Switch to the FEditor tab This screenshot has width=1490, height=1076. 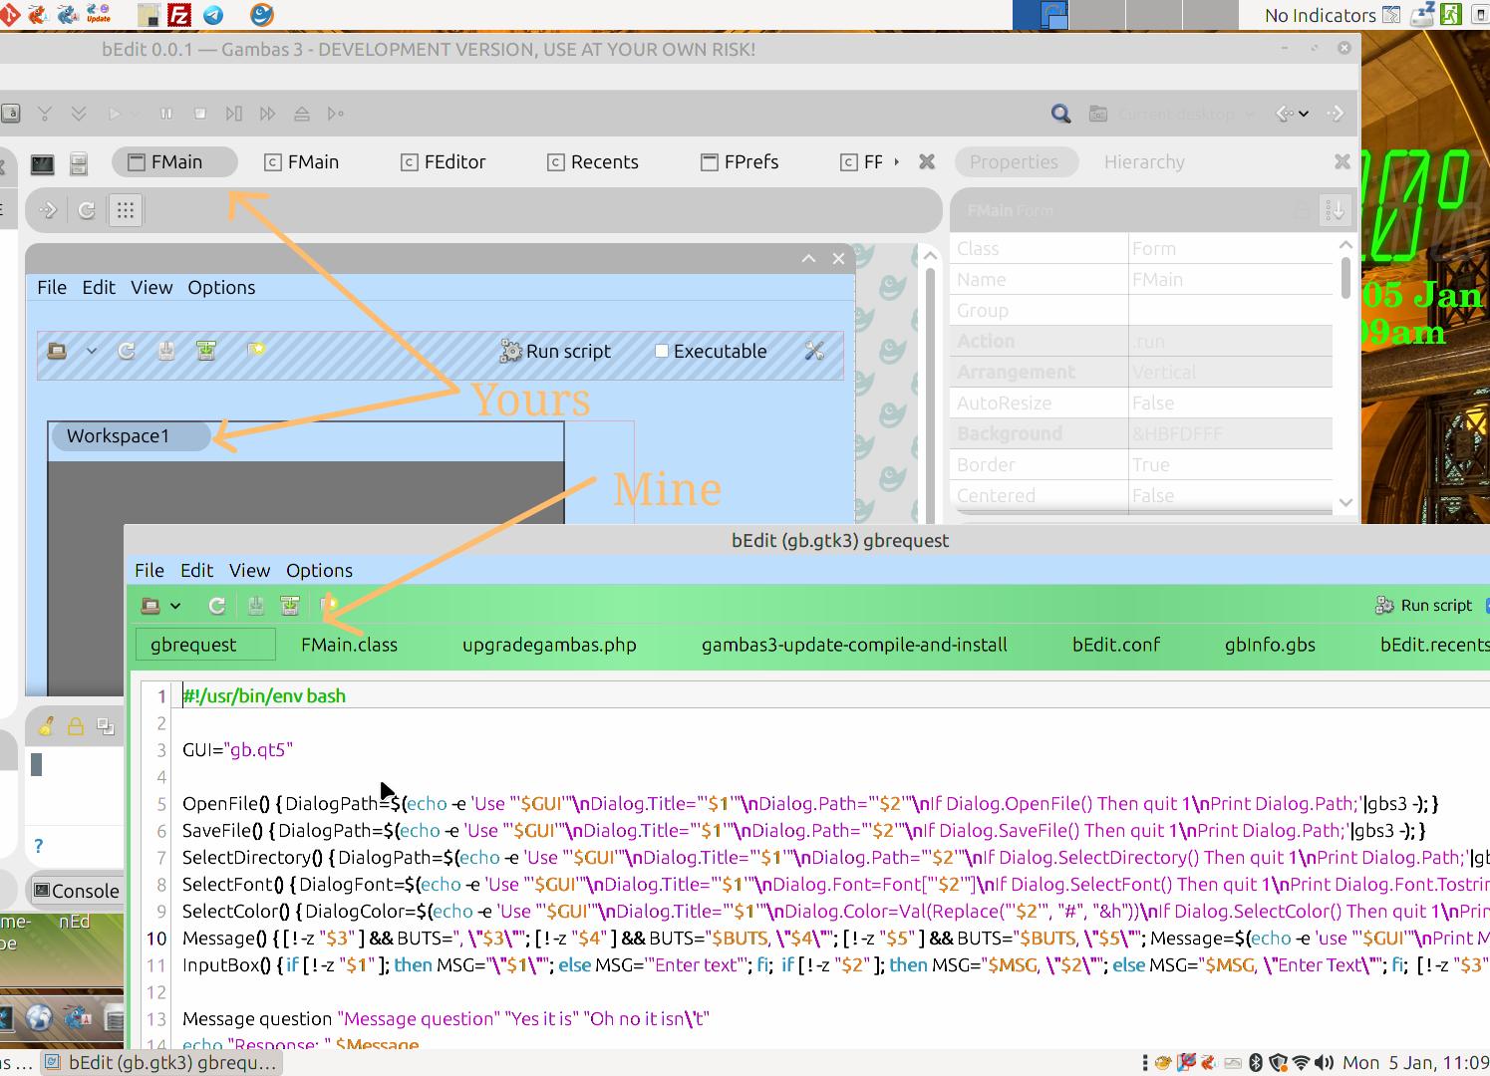click(444, 162)
